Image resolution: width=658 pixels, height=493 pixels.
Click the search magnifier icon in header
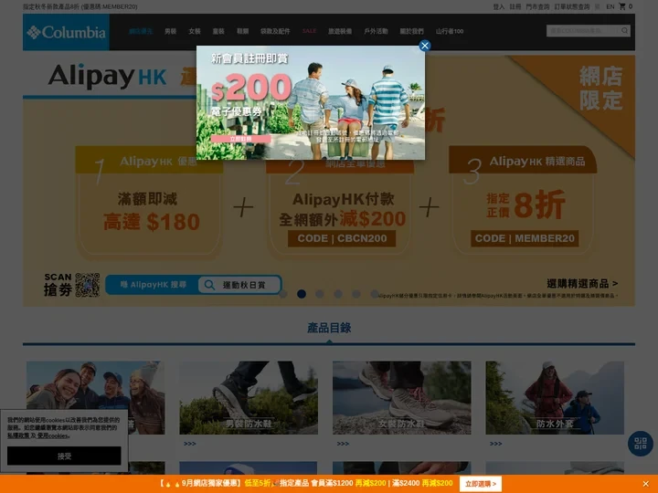624,31
